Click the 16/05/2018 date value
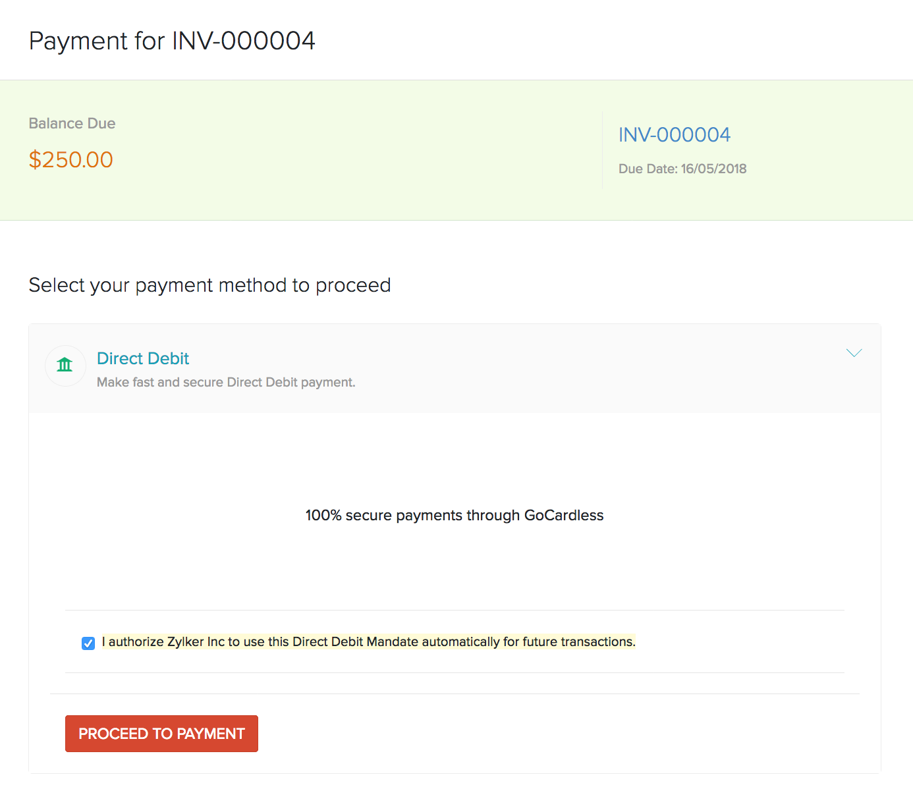 pyautogui.click(x=713, y=169)
